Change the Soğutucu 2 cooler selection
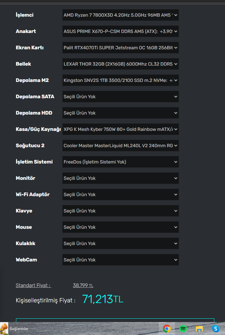 point(121,146)
